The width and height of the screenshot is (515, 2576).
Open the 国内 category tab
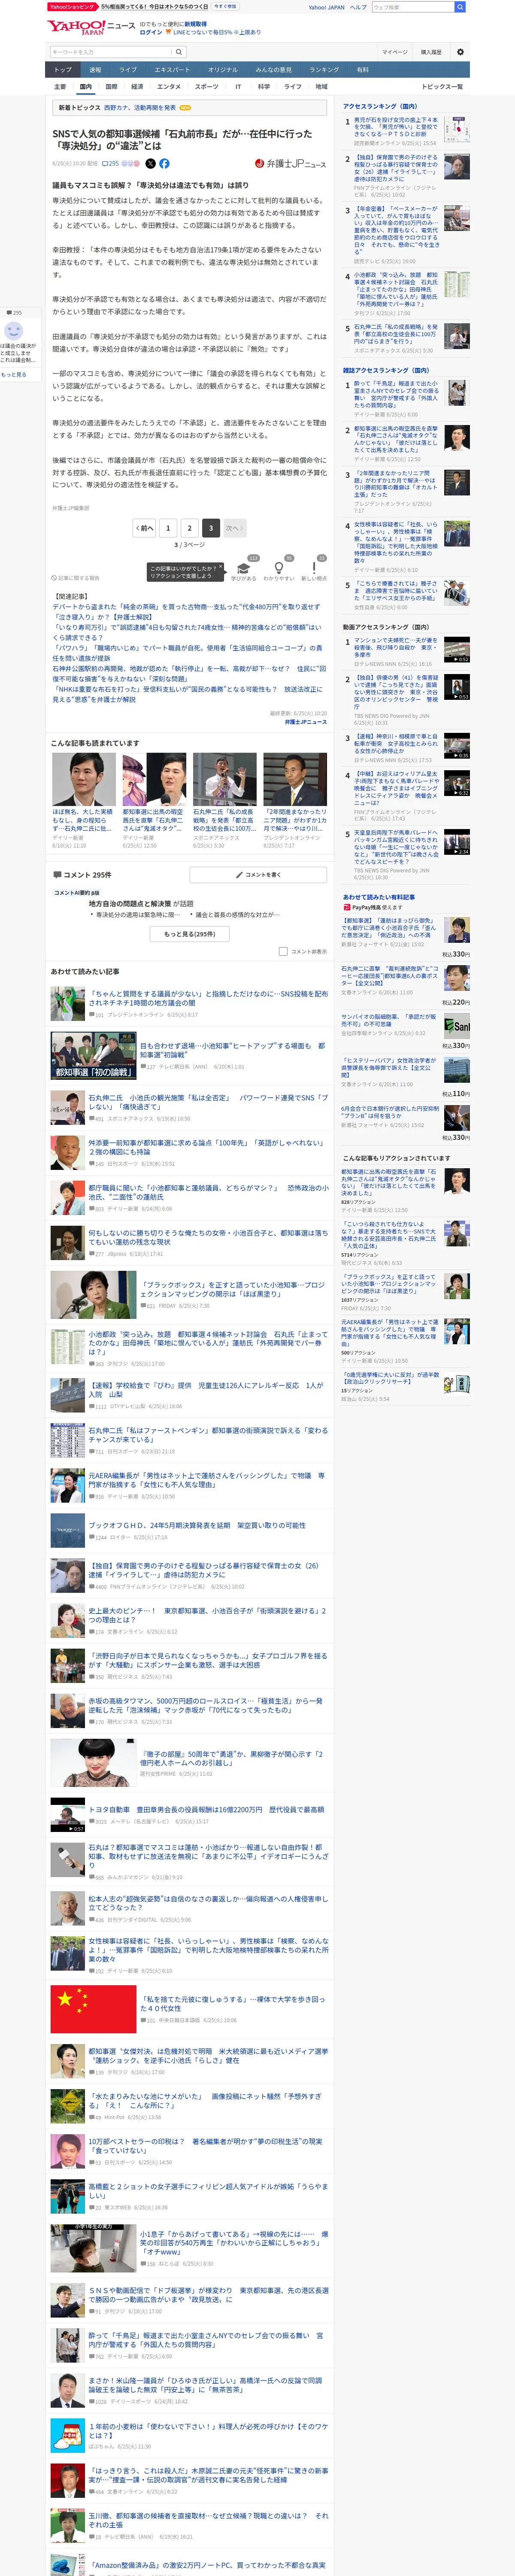[86, 87]
